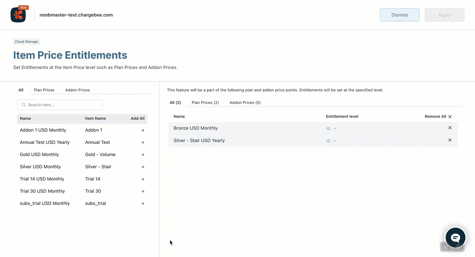
Task: Remove Bronze USD Monthly with X icon
Action: (450, 128)
